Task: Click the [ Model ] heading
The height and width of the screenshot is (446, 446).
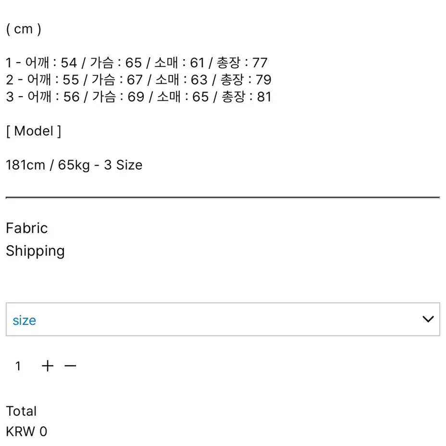Action: point(34,131)
